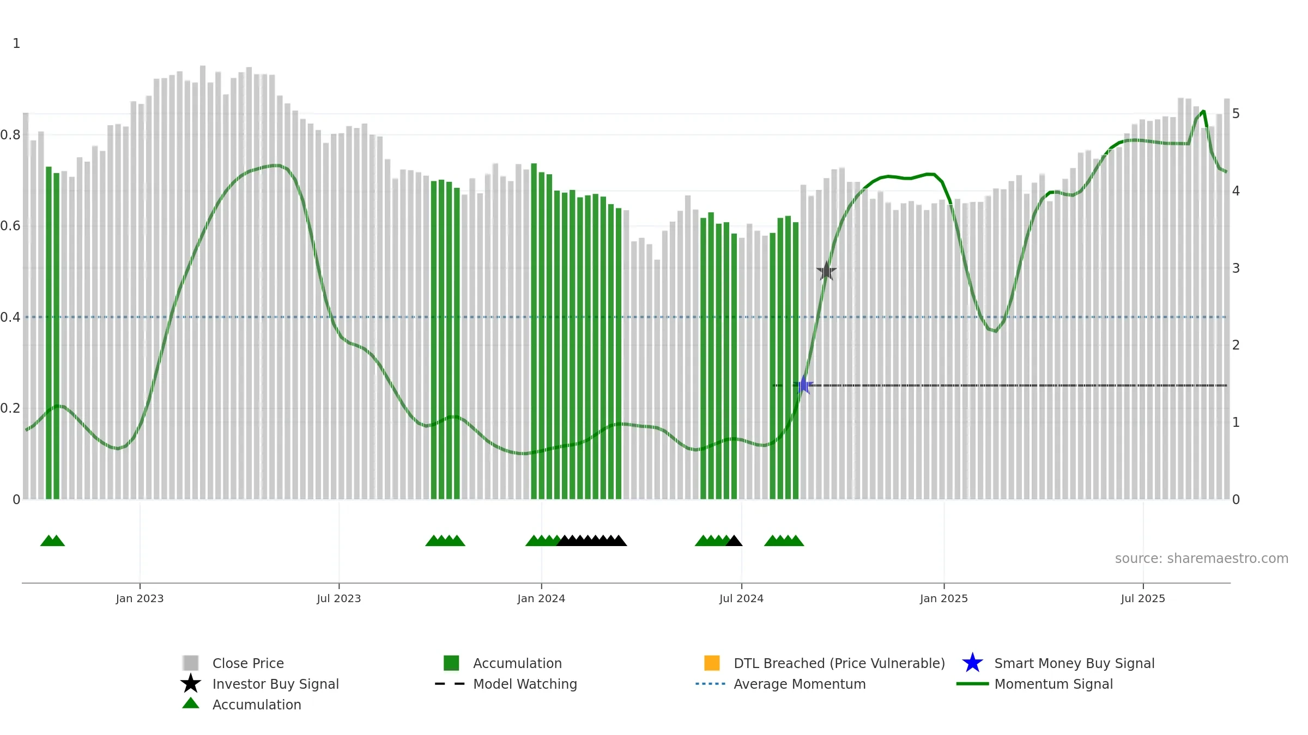Screen dimensions: 1308x735
Task: Click green triangles near Oct 2023
Action: [x=445, y=541]
